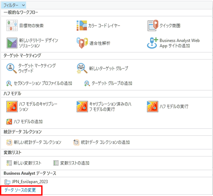Select the ハフ モデルのキャリブレーション icon
The image size is (213, 196).
point(12,106)
